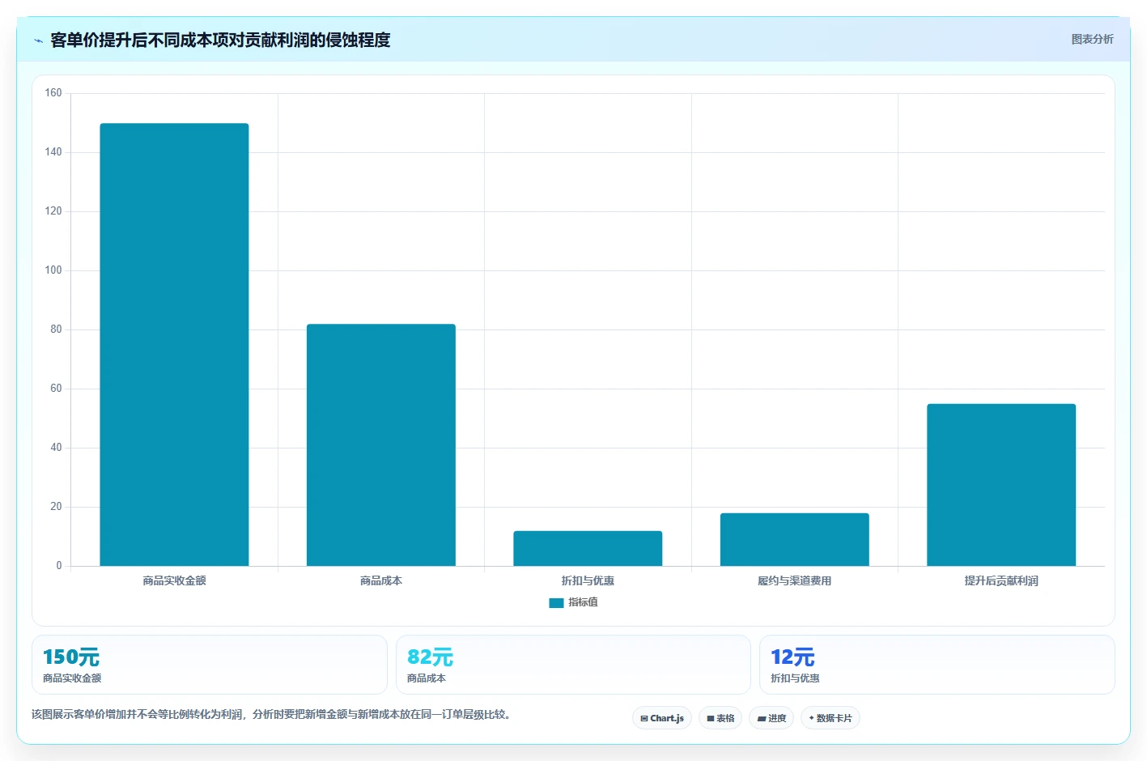Click the y-axis value 160

(53, 93)
